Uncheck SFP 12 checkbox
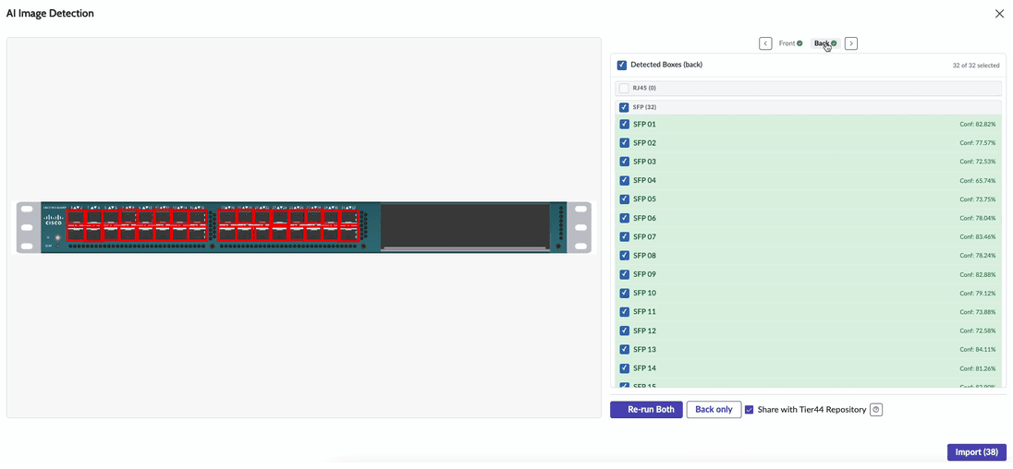Screen dimensions: 1013x469 click(x=624, y=331)
